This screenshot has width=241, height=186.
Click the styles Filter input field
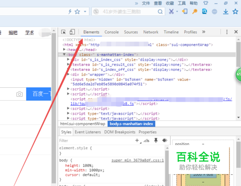coord(96,141)
